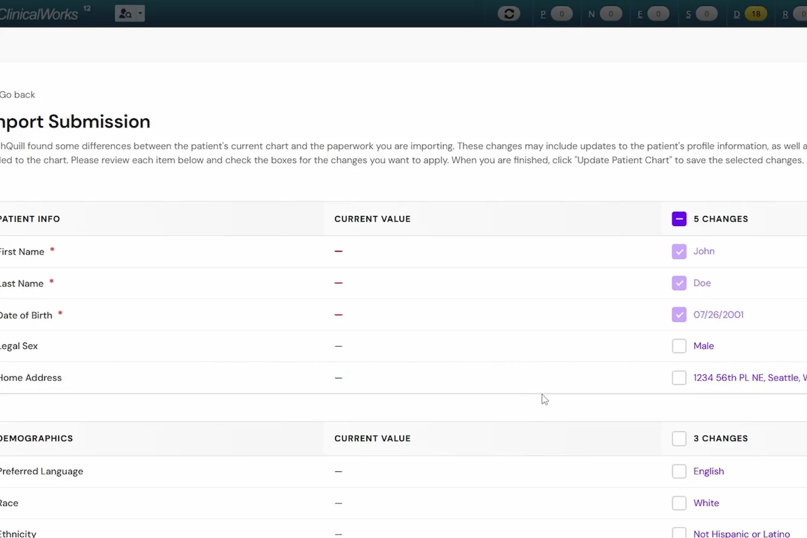Open the N counter badge
Screen dimensions: 807x538
click(611, 14)
